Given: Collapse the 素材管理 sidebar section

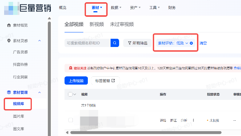Looking at the screenshot, I should coord(40,92).
